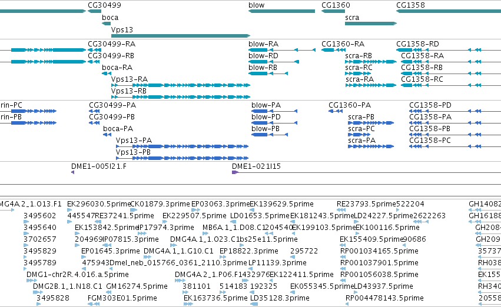Select EST LP11139.3prime
Image resolution: width=501 pixels, height=307 pixels.
point(278,263)
